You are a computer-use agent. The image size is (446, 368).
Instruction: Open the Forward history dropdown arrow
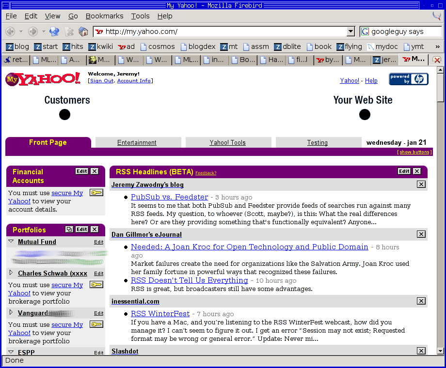coord(44,31)
